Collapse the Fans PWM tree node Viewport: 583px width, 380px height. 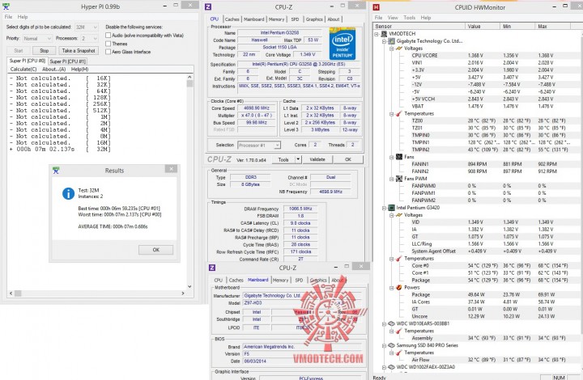coord(392,179)
